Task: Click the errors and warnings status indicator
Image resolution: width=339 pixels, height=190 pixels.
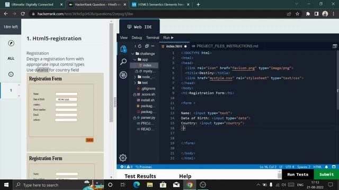Action: 127,167
